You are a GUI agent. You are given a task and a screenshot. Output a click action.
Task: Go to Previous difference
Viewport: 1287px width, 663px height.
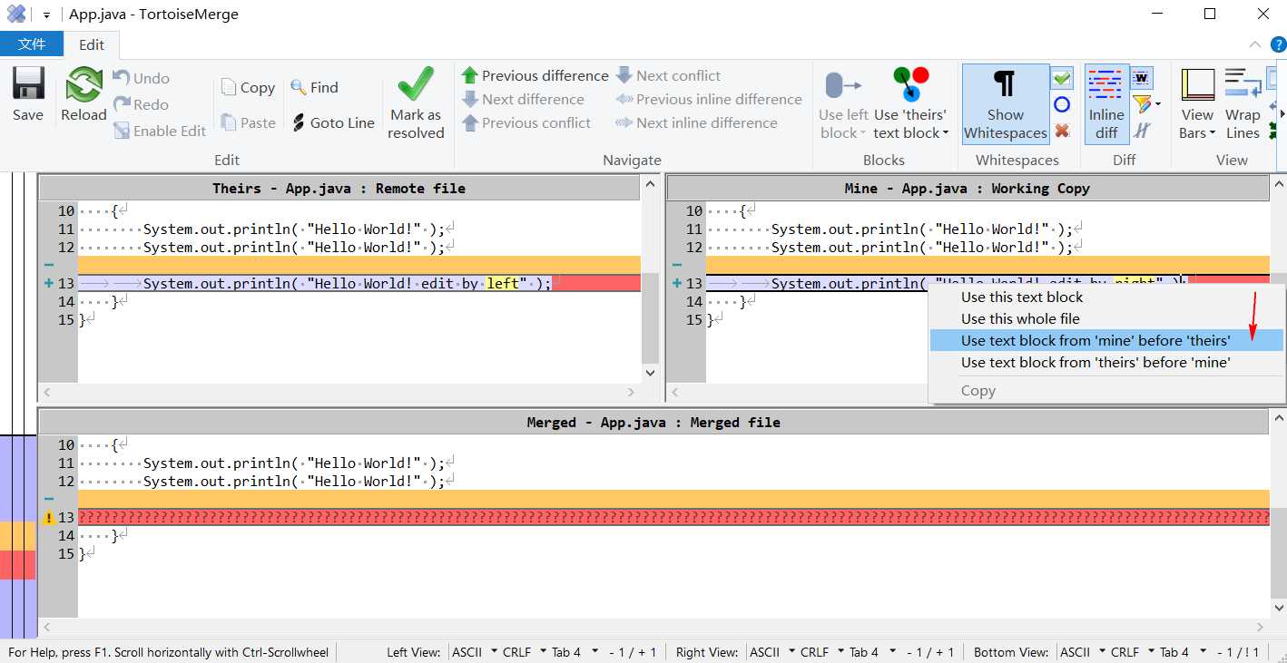[535, 75]
